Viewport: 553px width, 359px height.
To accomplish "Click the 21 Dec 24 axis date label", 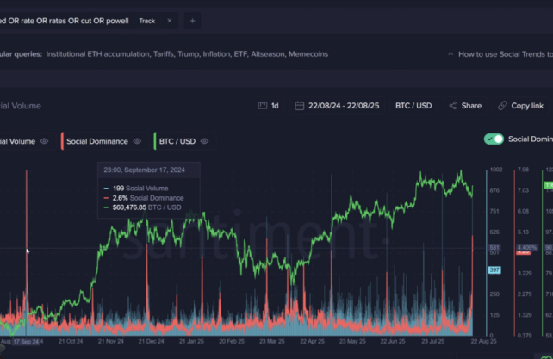I will point(151,342).
